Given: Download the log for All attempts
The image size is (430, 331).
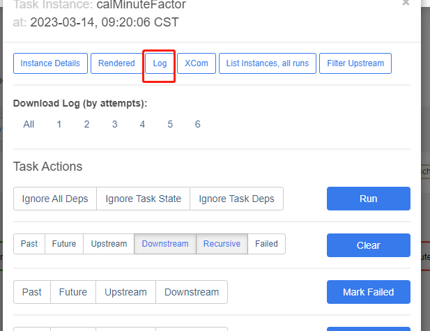Looking at the screenshot, I should tap(29, 124).
